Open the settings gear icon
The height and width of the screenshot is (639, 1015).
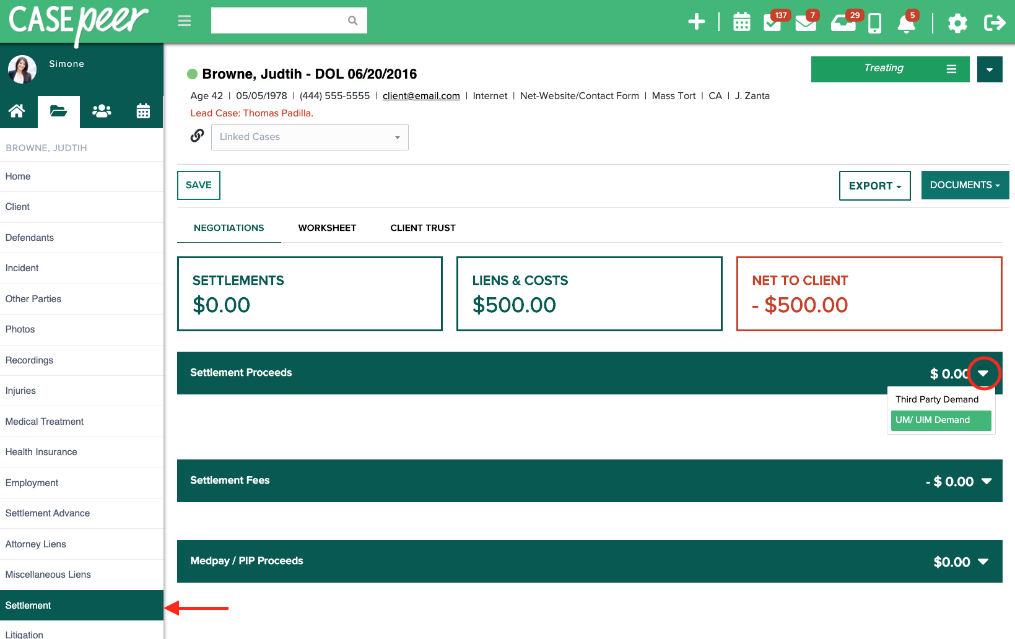click(x=957, y=23)
